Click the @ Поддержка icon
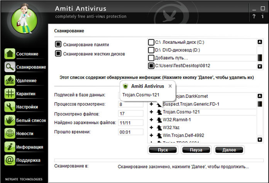 coord(10,160)
